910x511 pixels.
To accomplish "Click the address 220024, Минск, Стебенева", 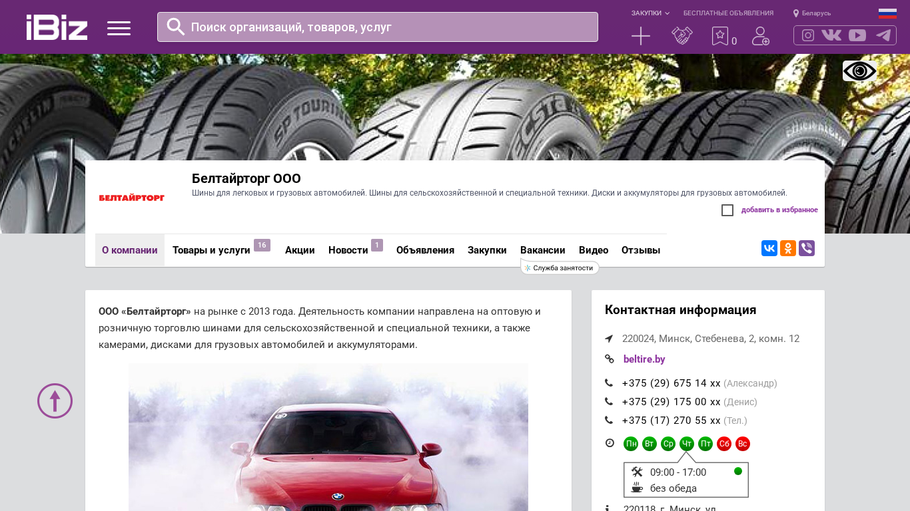I will pos(711,339).
